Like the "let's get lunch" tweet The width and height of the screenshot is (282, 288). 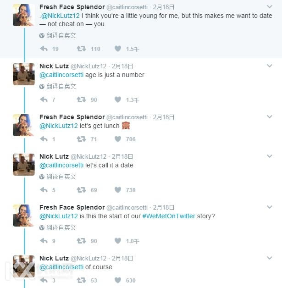coord(118,139)
